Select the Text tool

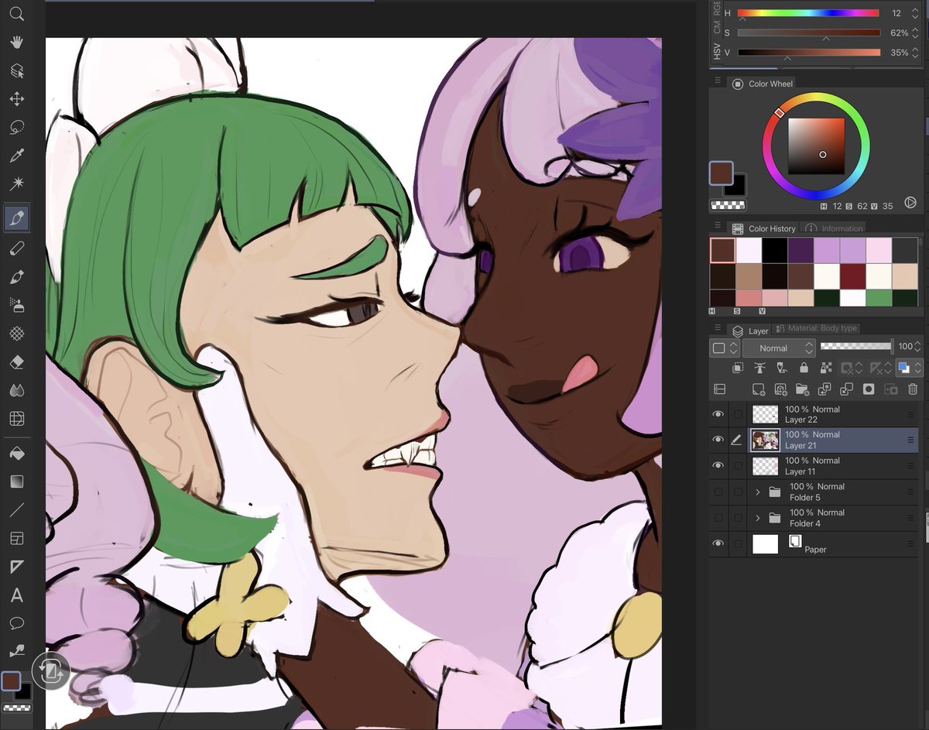(16, 595)
